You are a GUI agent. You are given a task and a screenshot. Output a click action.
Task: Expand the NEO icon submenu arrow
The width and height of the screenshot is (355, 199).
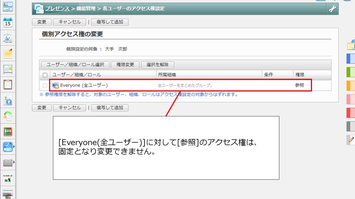(14, 147)
